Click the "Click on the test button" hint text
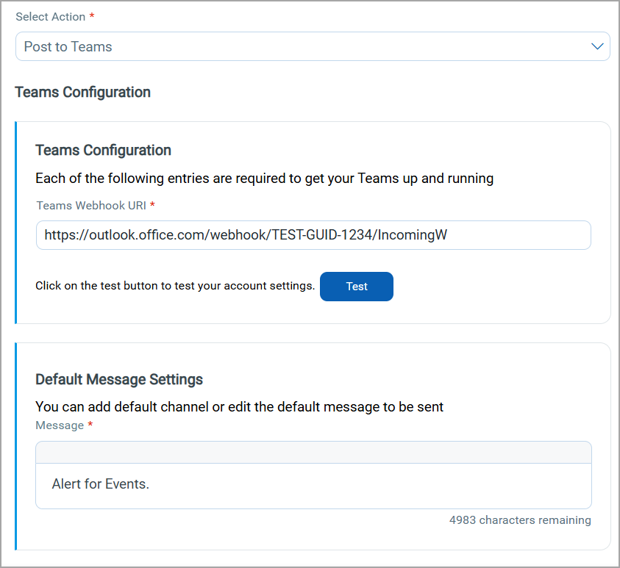This screenshot has height=568, width=620. point(175,286)
